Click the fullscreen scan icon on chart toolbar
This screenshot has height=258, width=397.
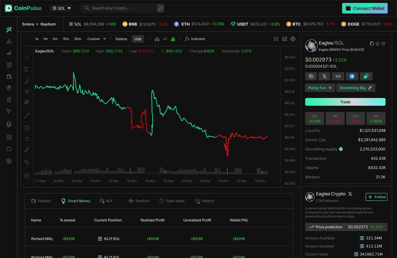point(276,39)
